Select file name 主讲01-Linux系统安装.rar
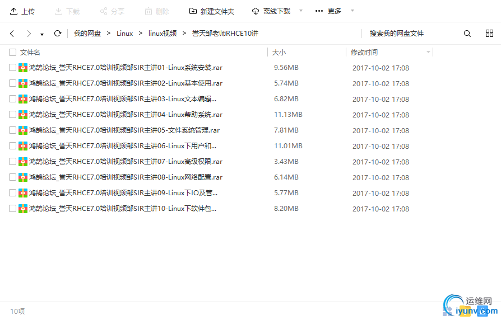The width and height of the screenshot is (501, 320). pyautogui.click(x=126, y=68)
